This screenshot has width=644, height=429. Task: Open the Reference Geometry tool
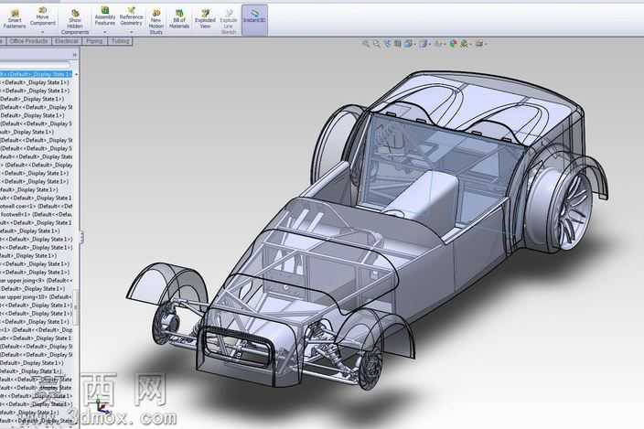pyautogui.click(x=131, y=16)
